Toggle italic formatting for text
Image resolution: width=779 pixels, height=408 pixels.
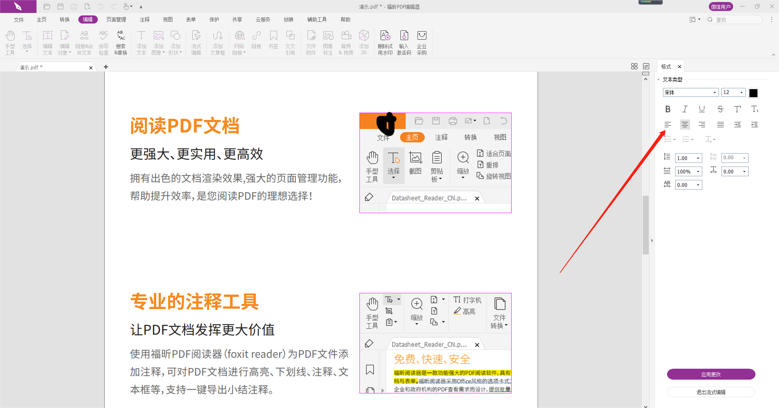tap(684, 109)
